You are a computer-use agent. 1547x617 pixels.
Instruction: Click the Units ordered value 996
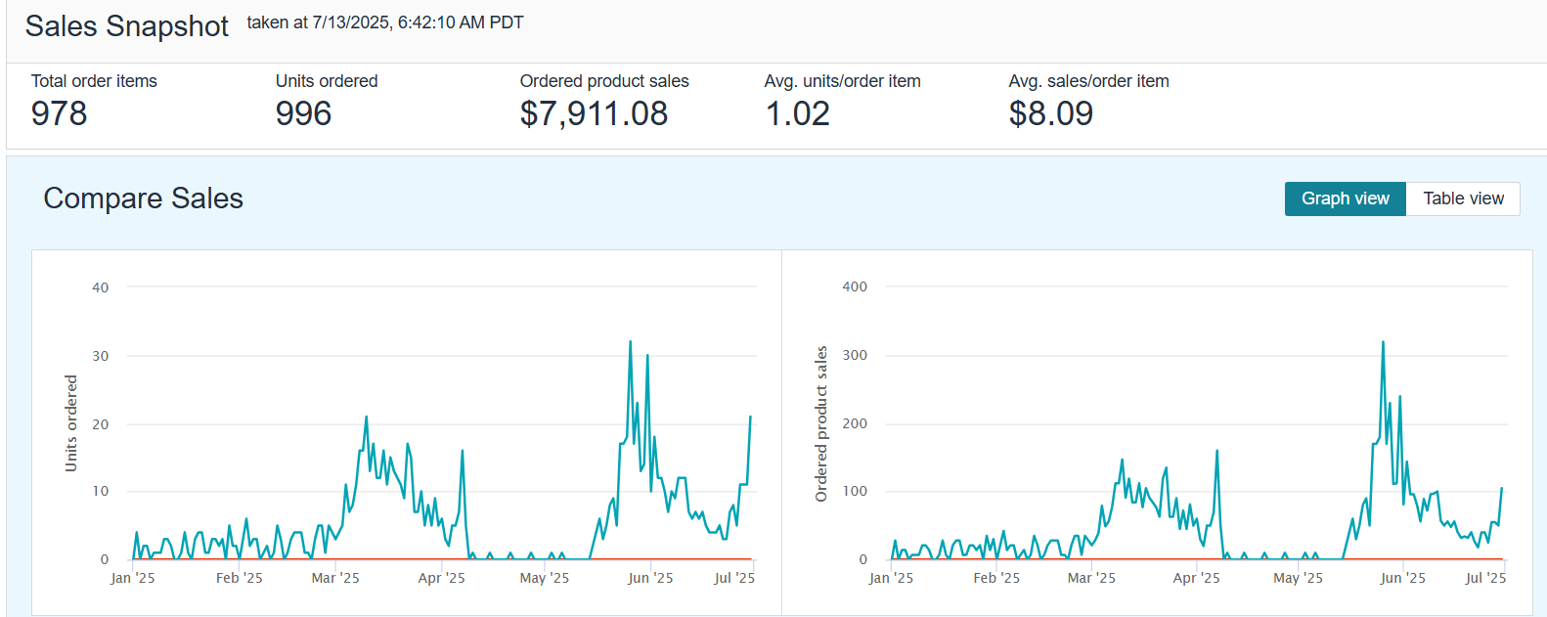[x=303, y=113]
